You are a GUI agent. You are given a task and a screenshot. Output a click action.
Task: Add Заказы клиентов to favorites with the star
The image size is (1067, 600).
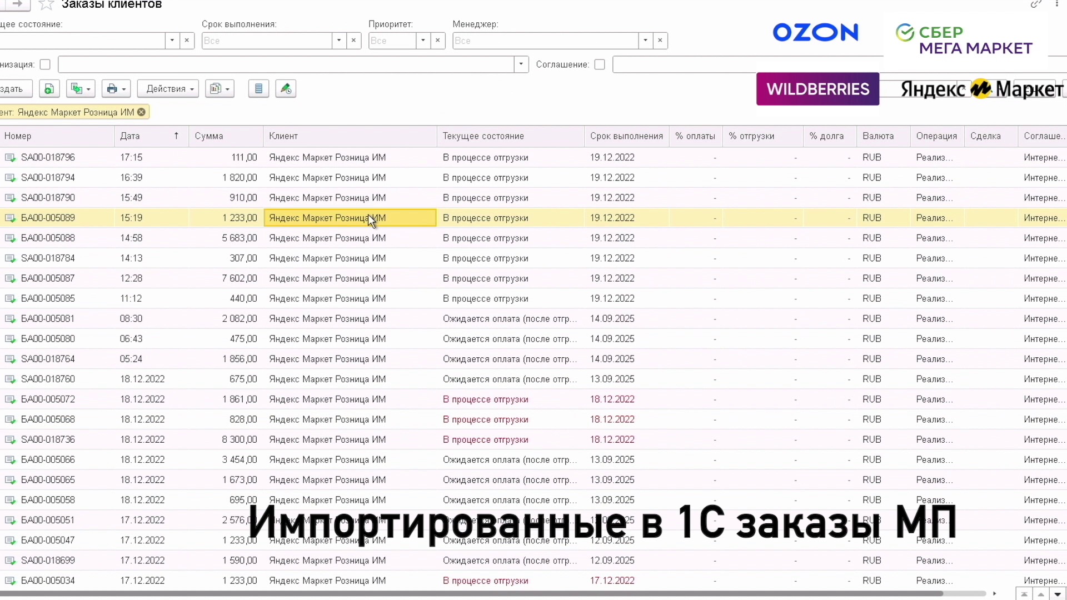click(46, 5)
